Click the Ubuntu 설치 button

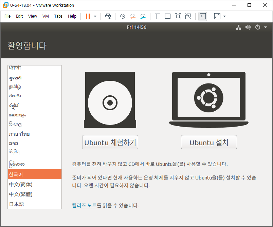click(209, 142)
